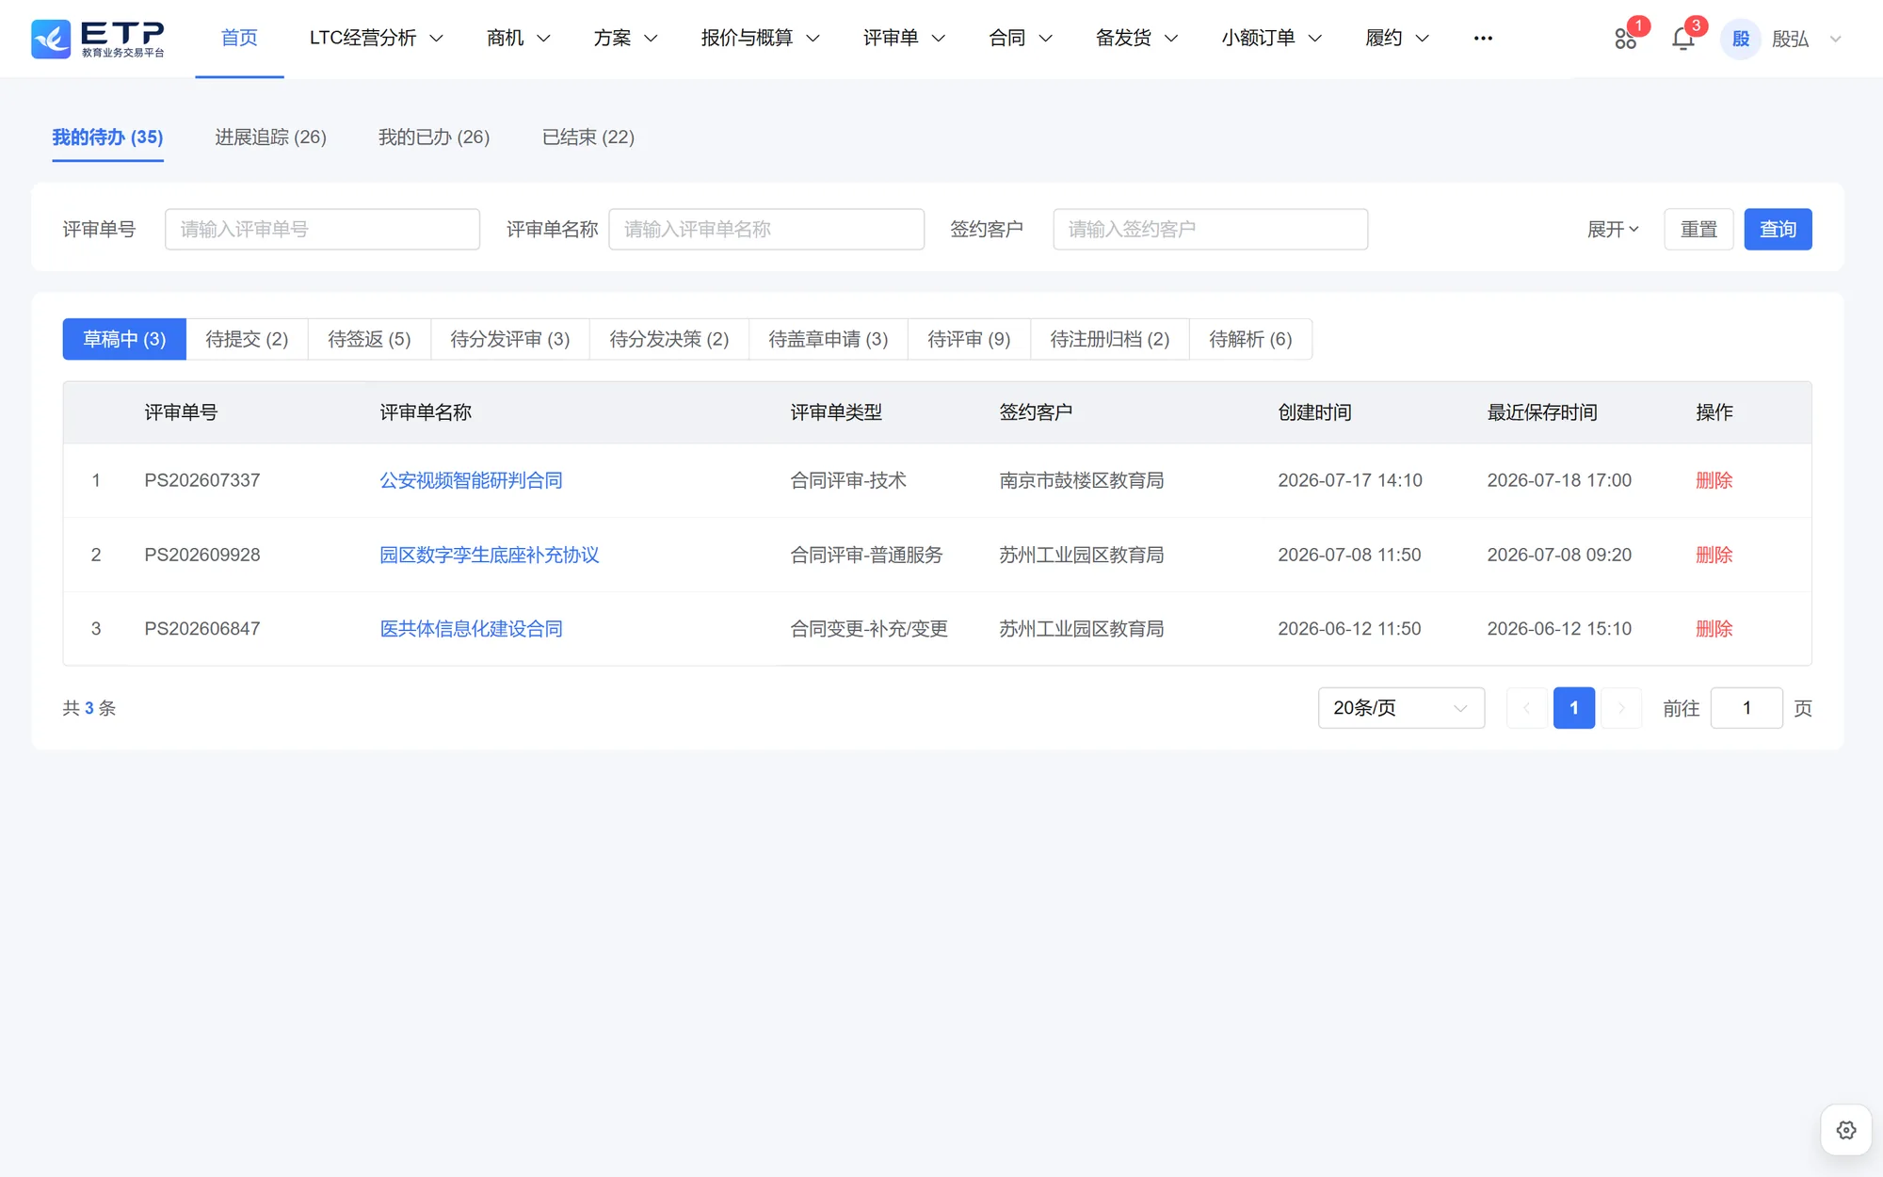
Task: Open the apps grid icon with badge
Action: [x=1625, y=39]
